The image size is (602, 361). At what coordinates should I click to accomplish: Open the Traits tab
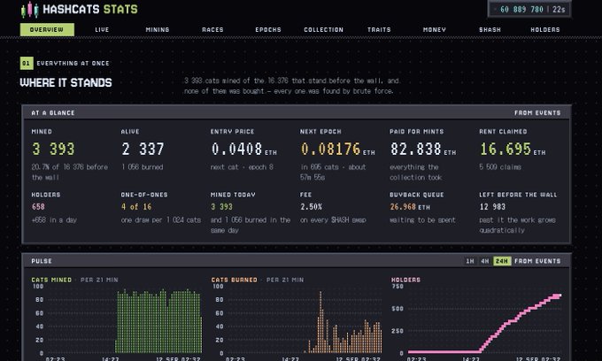(x=379, y=29)
